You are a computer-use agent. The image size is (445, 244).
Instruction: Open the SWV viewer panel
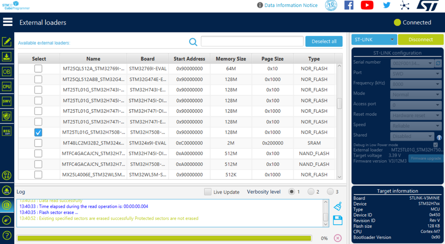tap(7, 101)
